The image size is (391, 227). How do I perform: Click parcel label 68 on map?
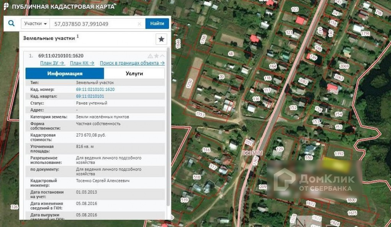click(x=231, y=53)
